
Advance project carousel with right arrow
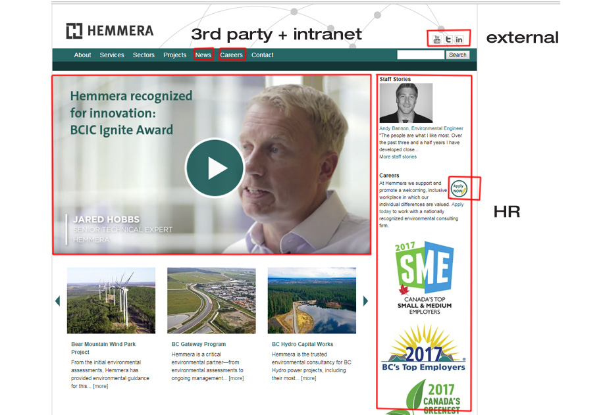pos(365,301)
